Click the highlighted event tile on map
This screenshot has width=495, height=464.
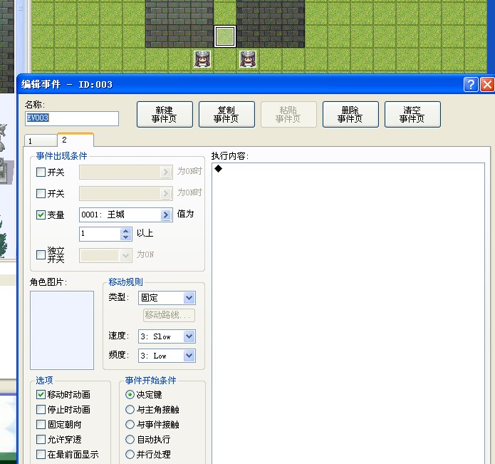tap(225, 36)
